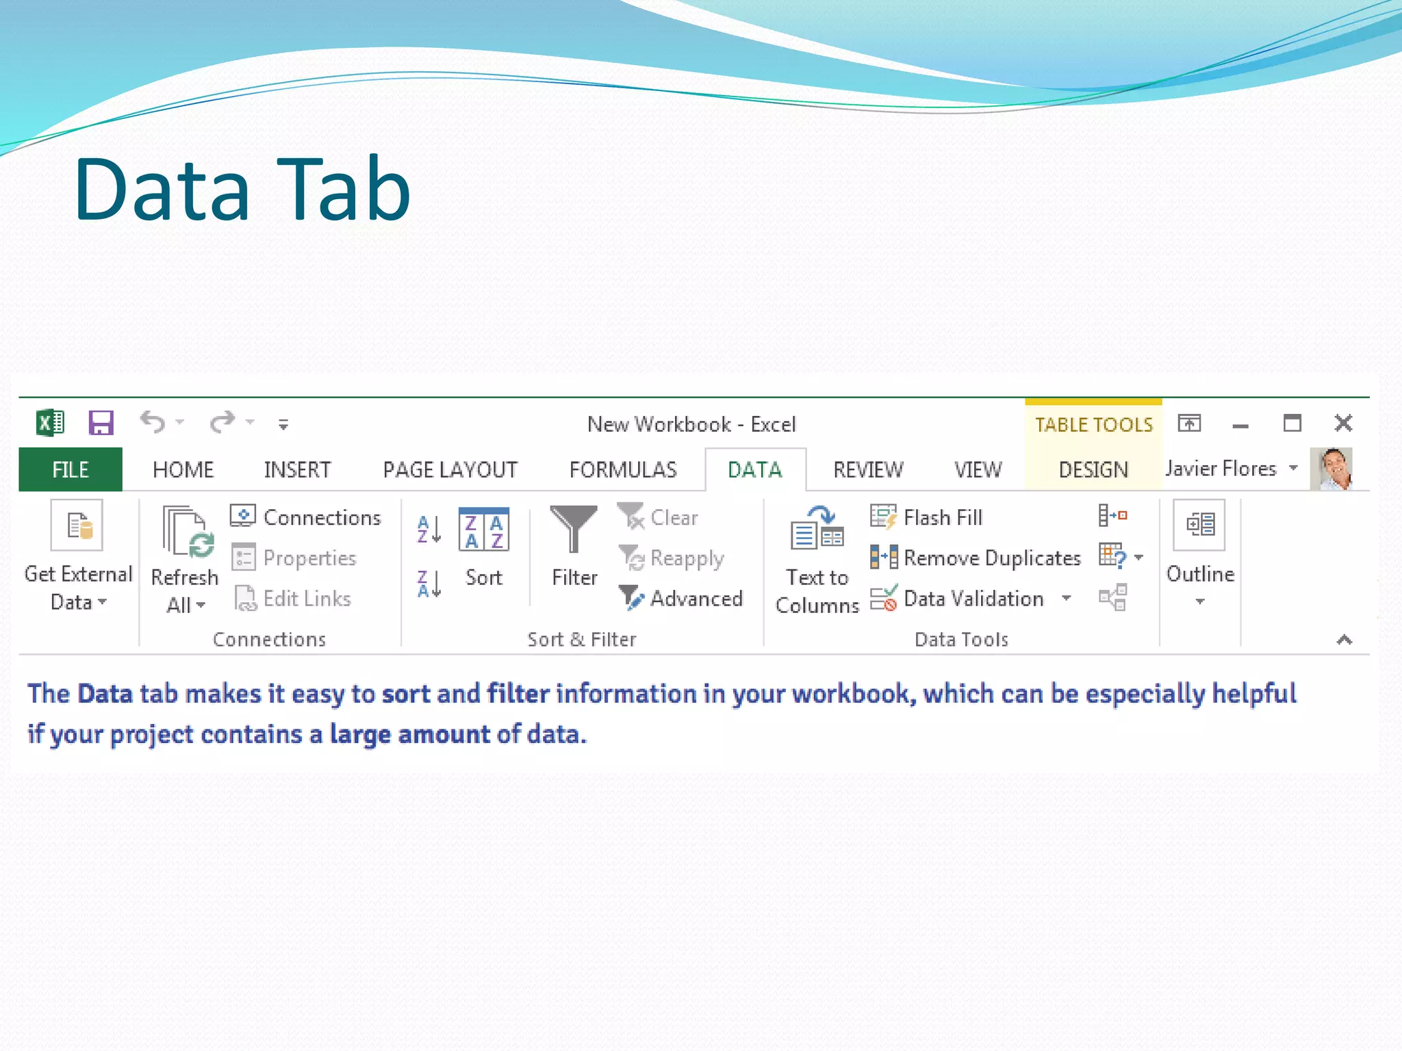
Task: Open the Get External Data dropdown
Action: 78,587
